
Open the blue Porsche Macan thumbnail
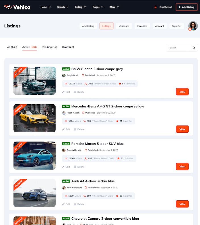click(35, 156)
